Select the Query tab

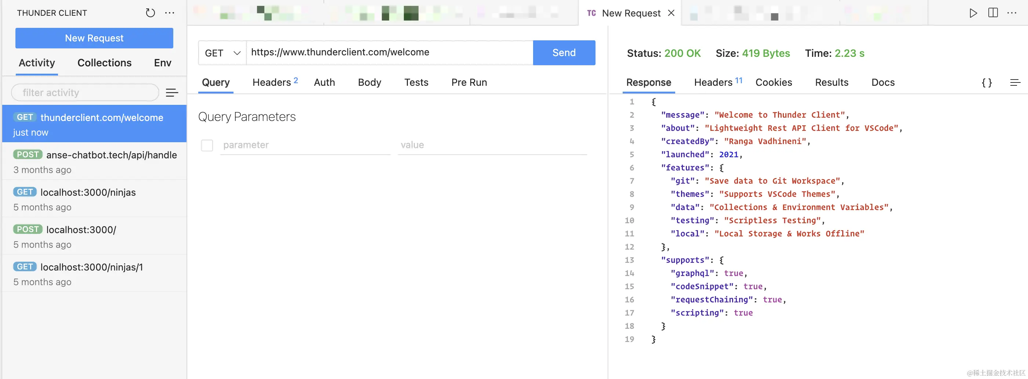(216, 82)
